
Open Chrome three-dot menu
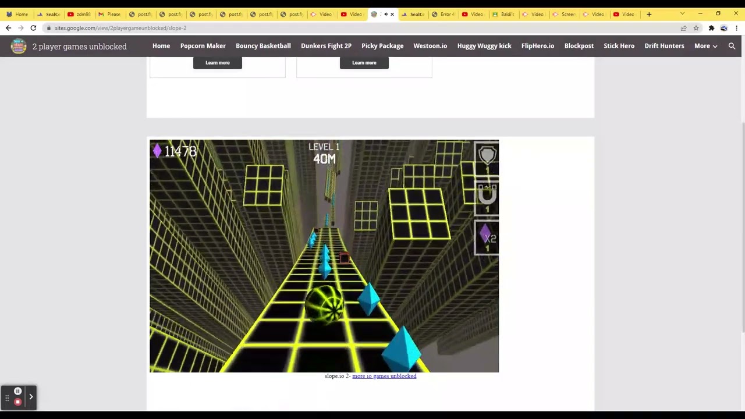[737, 28]
